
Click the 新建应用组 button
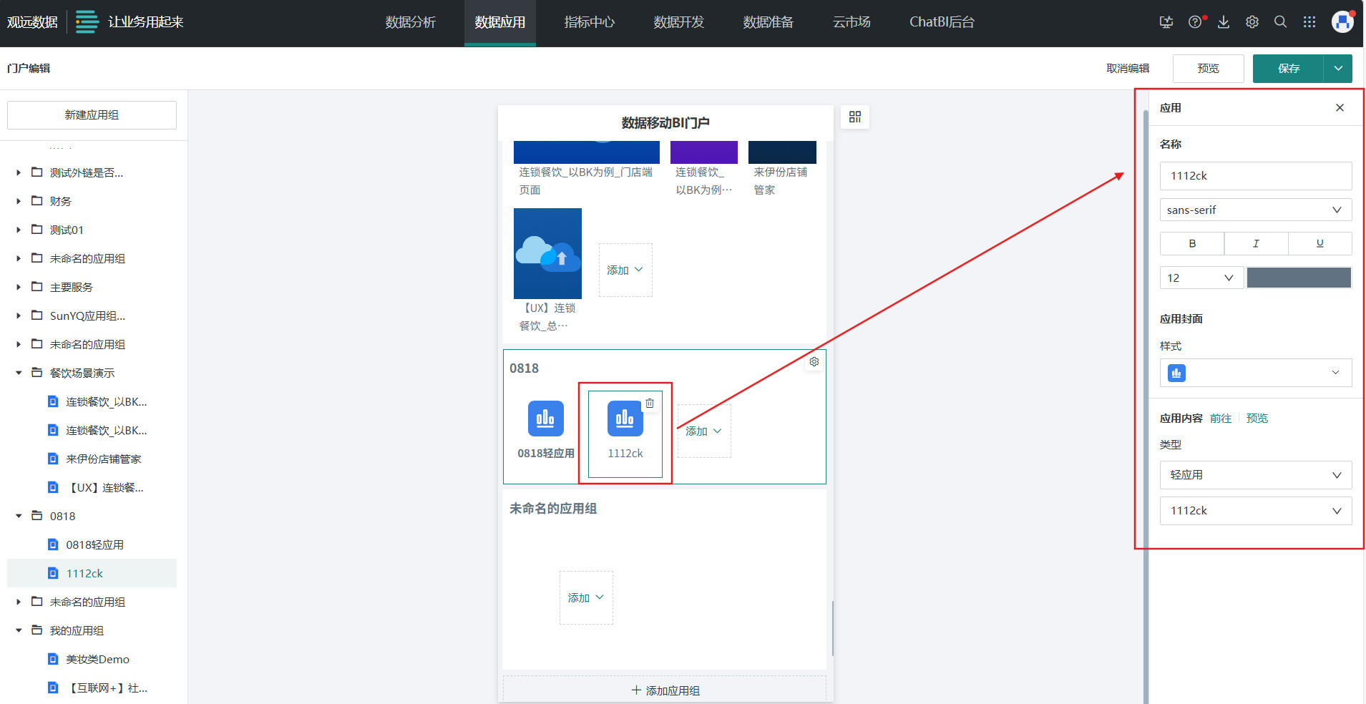[92, 115]
